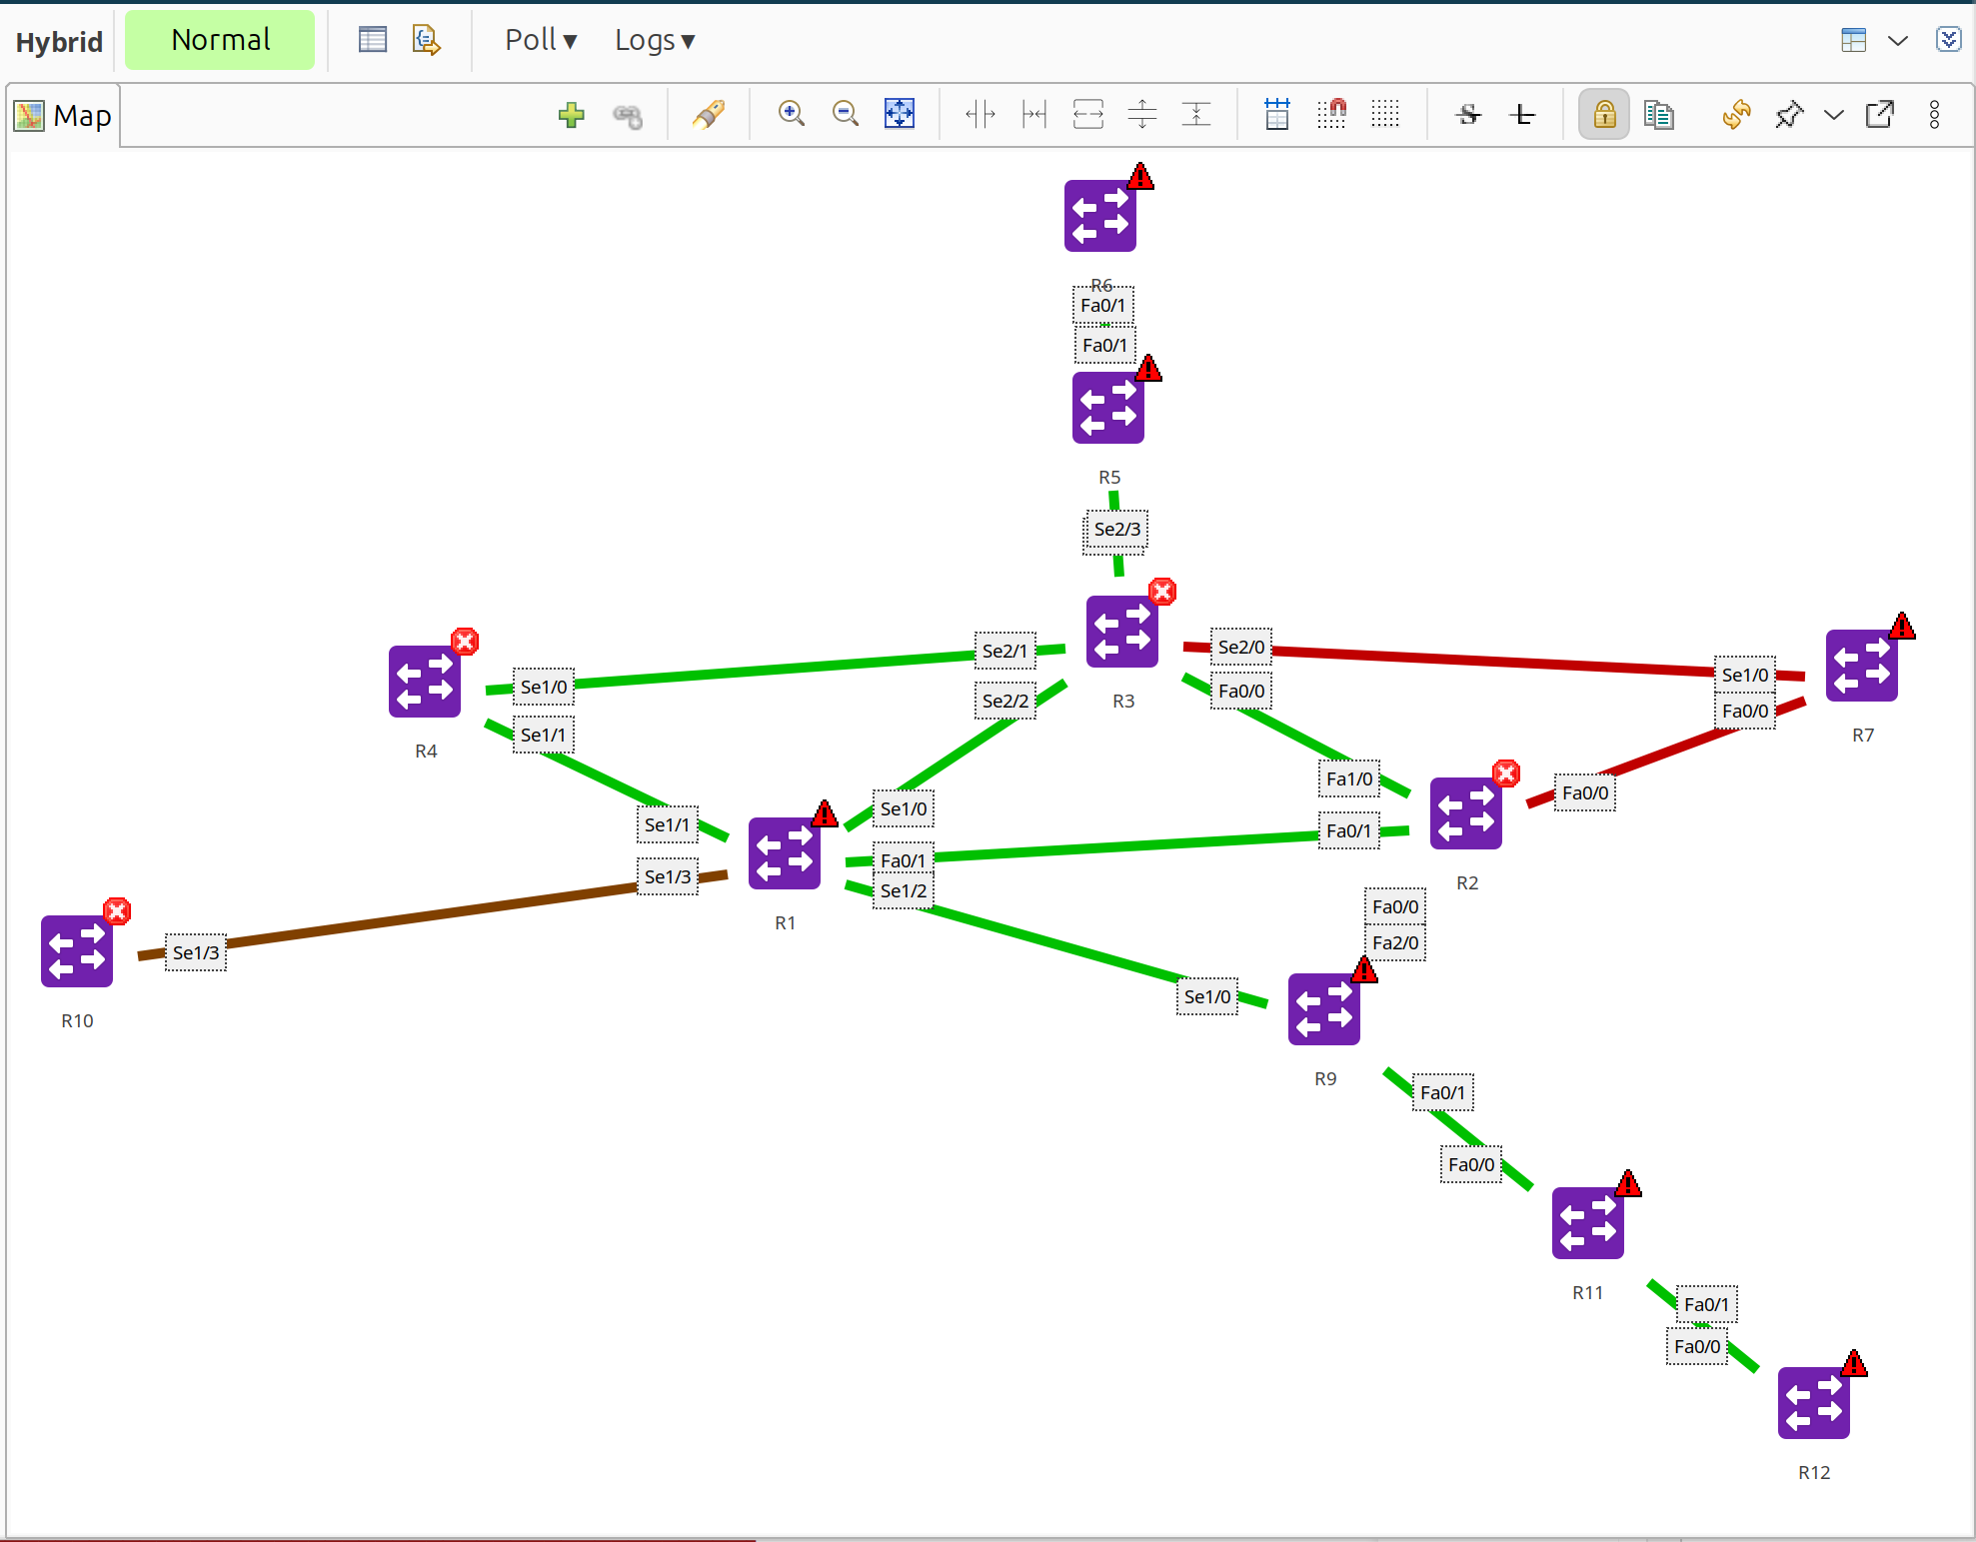Toggle grid display on the map
Image resolution: width=1976 pixels, height=1542 pixels.
pos(1385,114)
